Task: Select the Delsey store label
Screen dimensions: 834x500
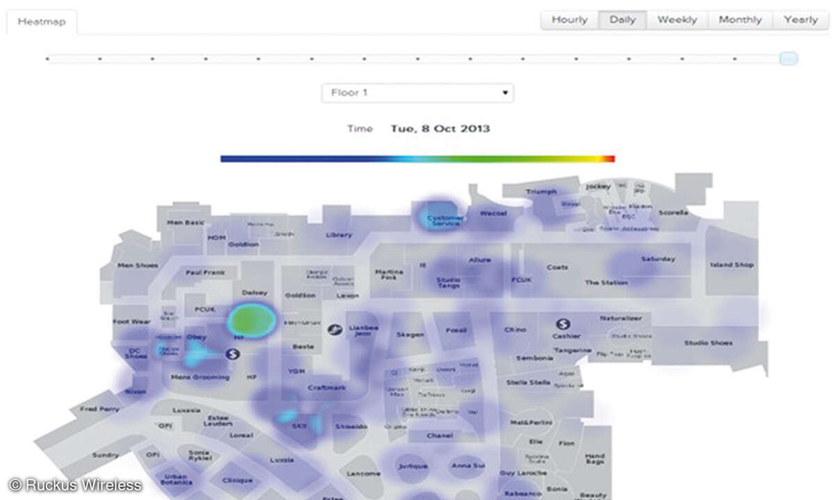Action: [255, 292]
